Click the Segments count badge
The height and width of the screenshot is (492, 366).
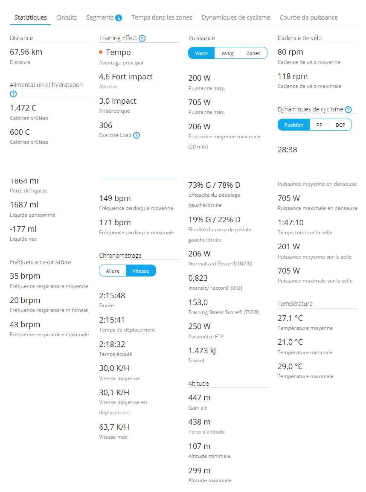pyautogui.click(x=119, y=18)
